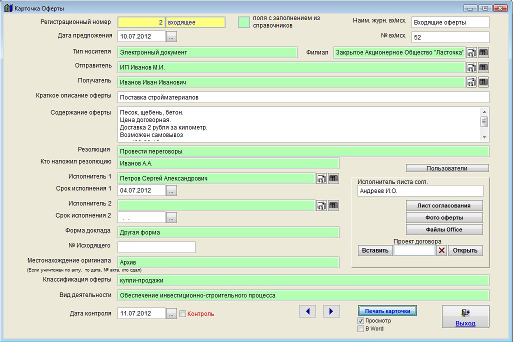
Task: Click the table icon beside Получатель field
Action: pos(483,82)
